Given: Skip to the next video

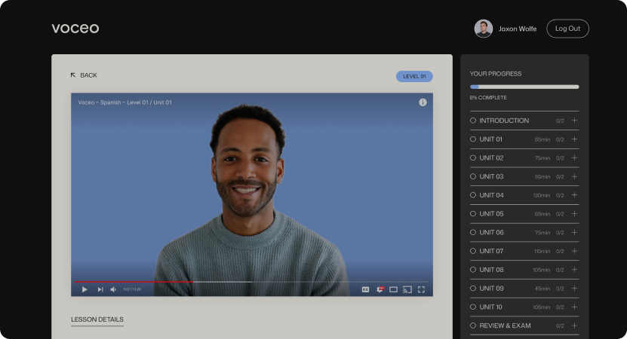Looking at the screenshot, I should (x=100, y=289).
